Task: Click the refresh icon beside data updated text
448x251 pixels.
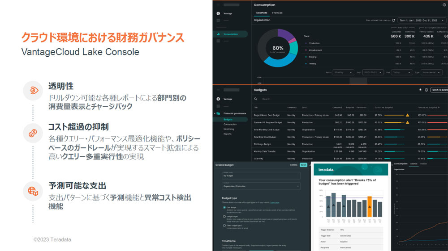Action: [394, 20]
